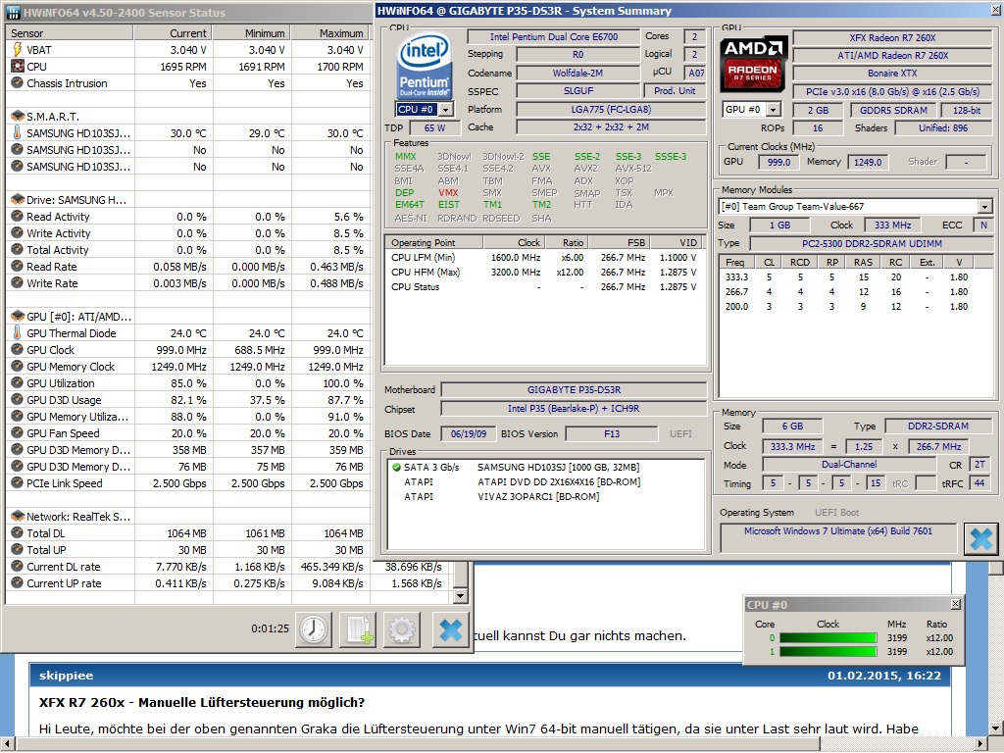Click sensor list scroll down arrow
This screenshot has width=1004, height=753.
pyautogui.click(x=460, y=596)
